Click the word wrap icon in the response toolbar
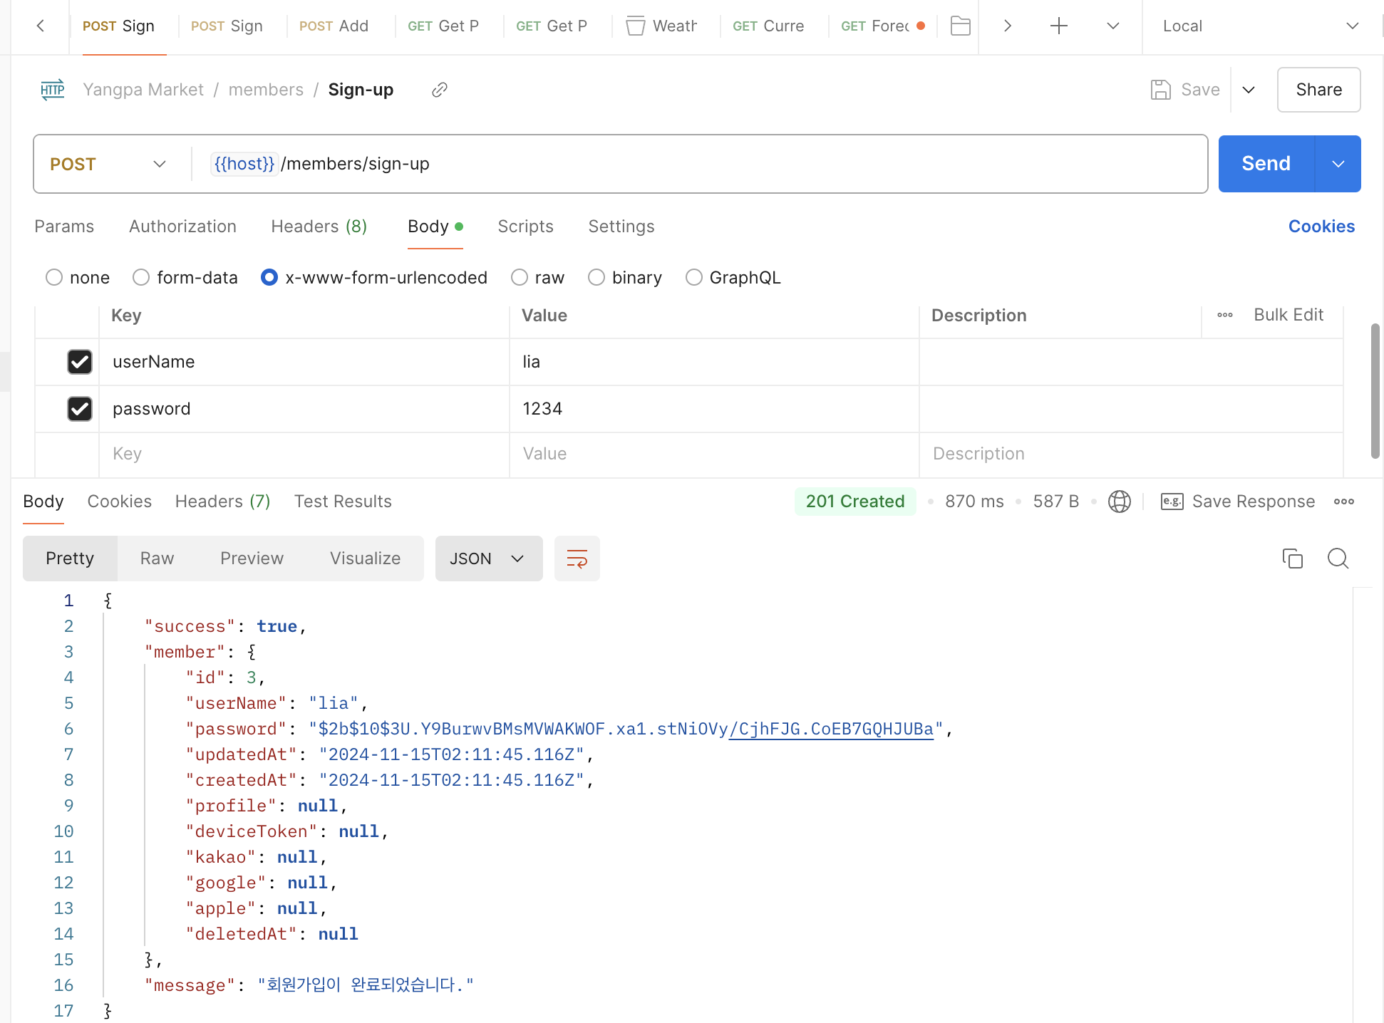 coord(577,559)
